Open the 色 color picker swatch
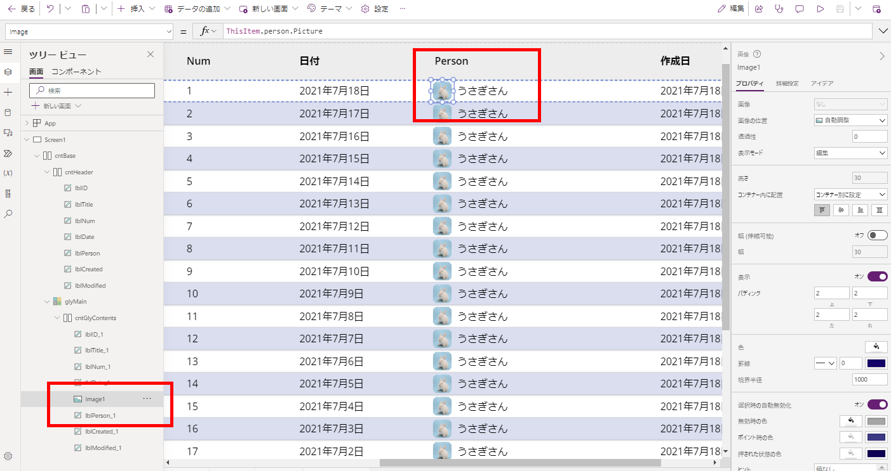The height and width of the screenshot is (471, 891). pos(876,347)
